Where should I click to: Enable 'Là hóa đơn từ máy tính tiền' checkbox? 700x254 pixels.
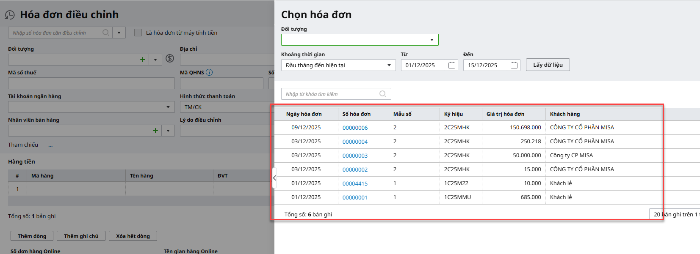(x=138, y=33)
